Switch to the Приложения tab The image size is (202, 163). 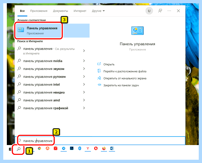[x=39, y=11]
